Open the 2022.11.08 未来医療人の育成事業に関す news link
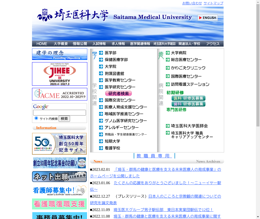Image resolution: width=260 pixels, height=219 pixels. pyautogui.click(x=167, y=216)
